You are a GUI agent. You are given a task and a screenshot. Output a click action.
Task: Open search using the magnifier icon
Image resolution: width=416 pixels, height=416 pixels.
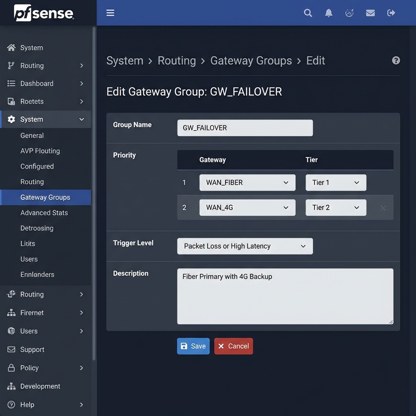pos(308,13)
